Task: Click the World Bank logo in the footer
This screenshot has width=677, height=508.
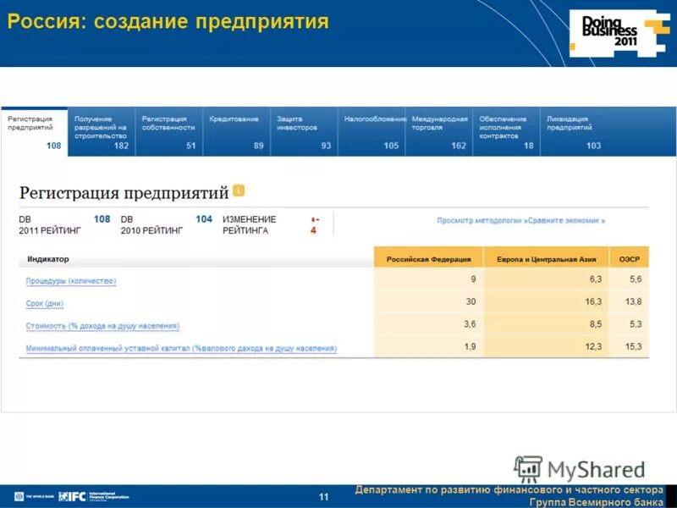Action: click(x=34, y=496)
